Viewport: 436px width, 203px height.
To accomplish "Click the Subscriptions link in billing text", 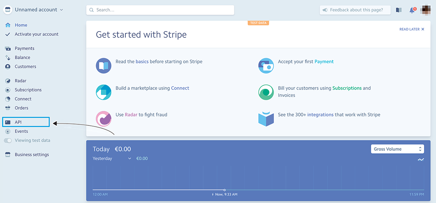I will point(347,88).
